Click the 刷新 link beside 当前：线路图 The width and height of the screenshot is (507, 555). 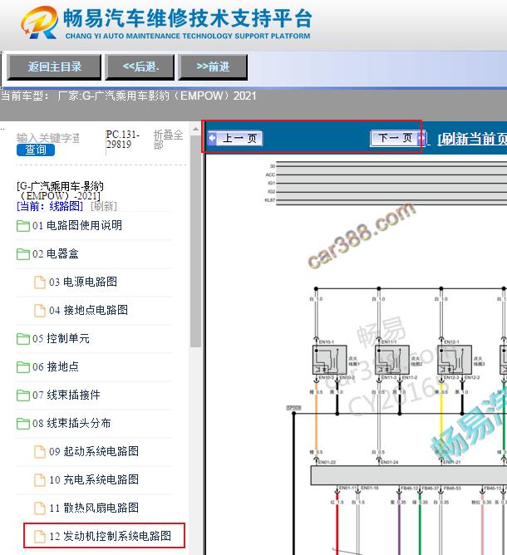click(104, 206)
